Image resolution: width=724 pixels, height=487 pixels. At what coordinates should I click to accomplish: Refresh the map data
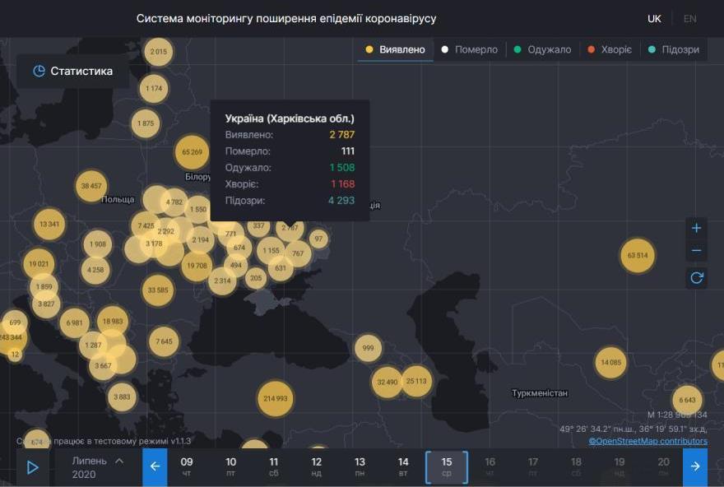(696, 278)
